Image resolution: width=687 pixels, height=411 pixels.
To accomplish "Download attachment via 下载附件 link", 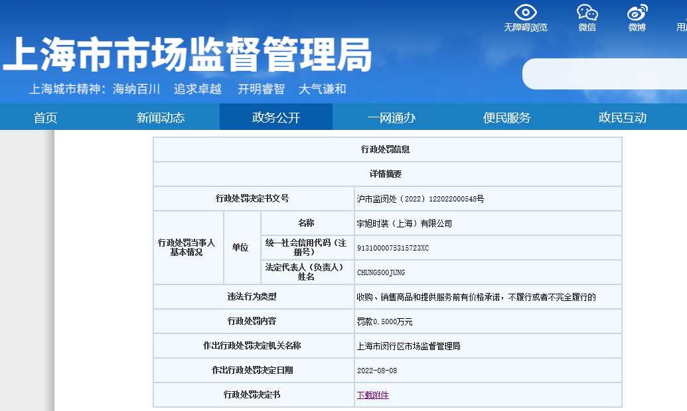I will [x=373, y=395].
